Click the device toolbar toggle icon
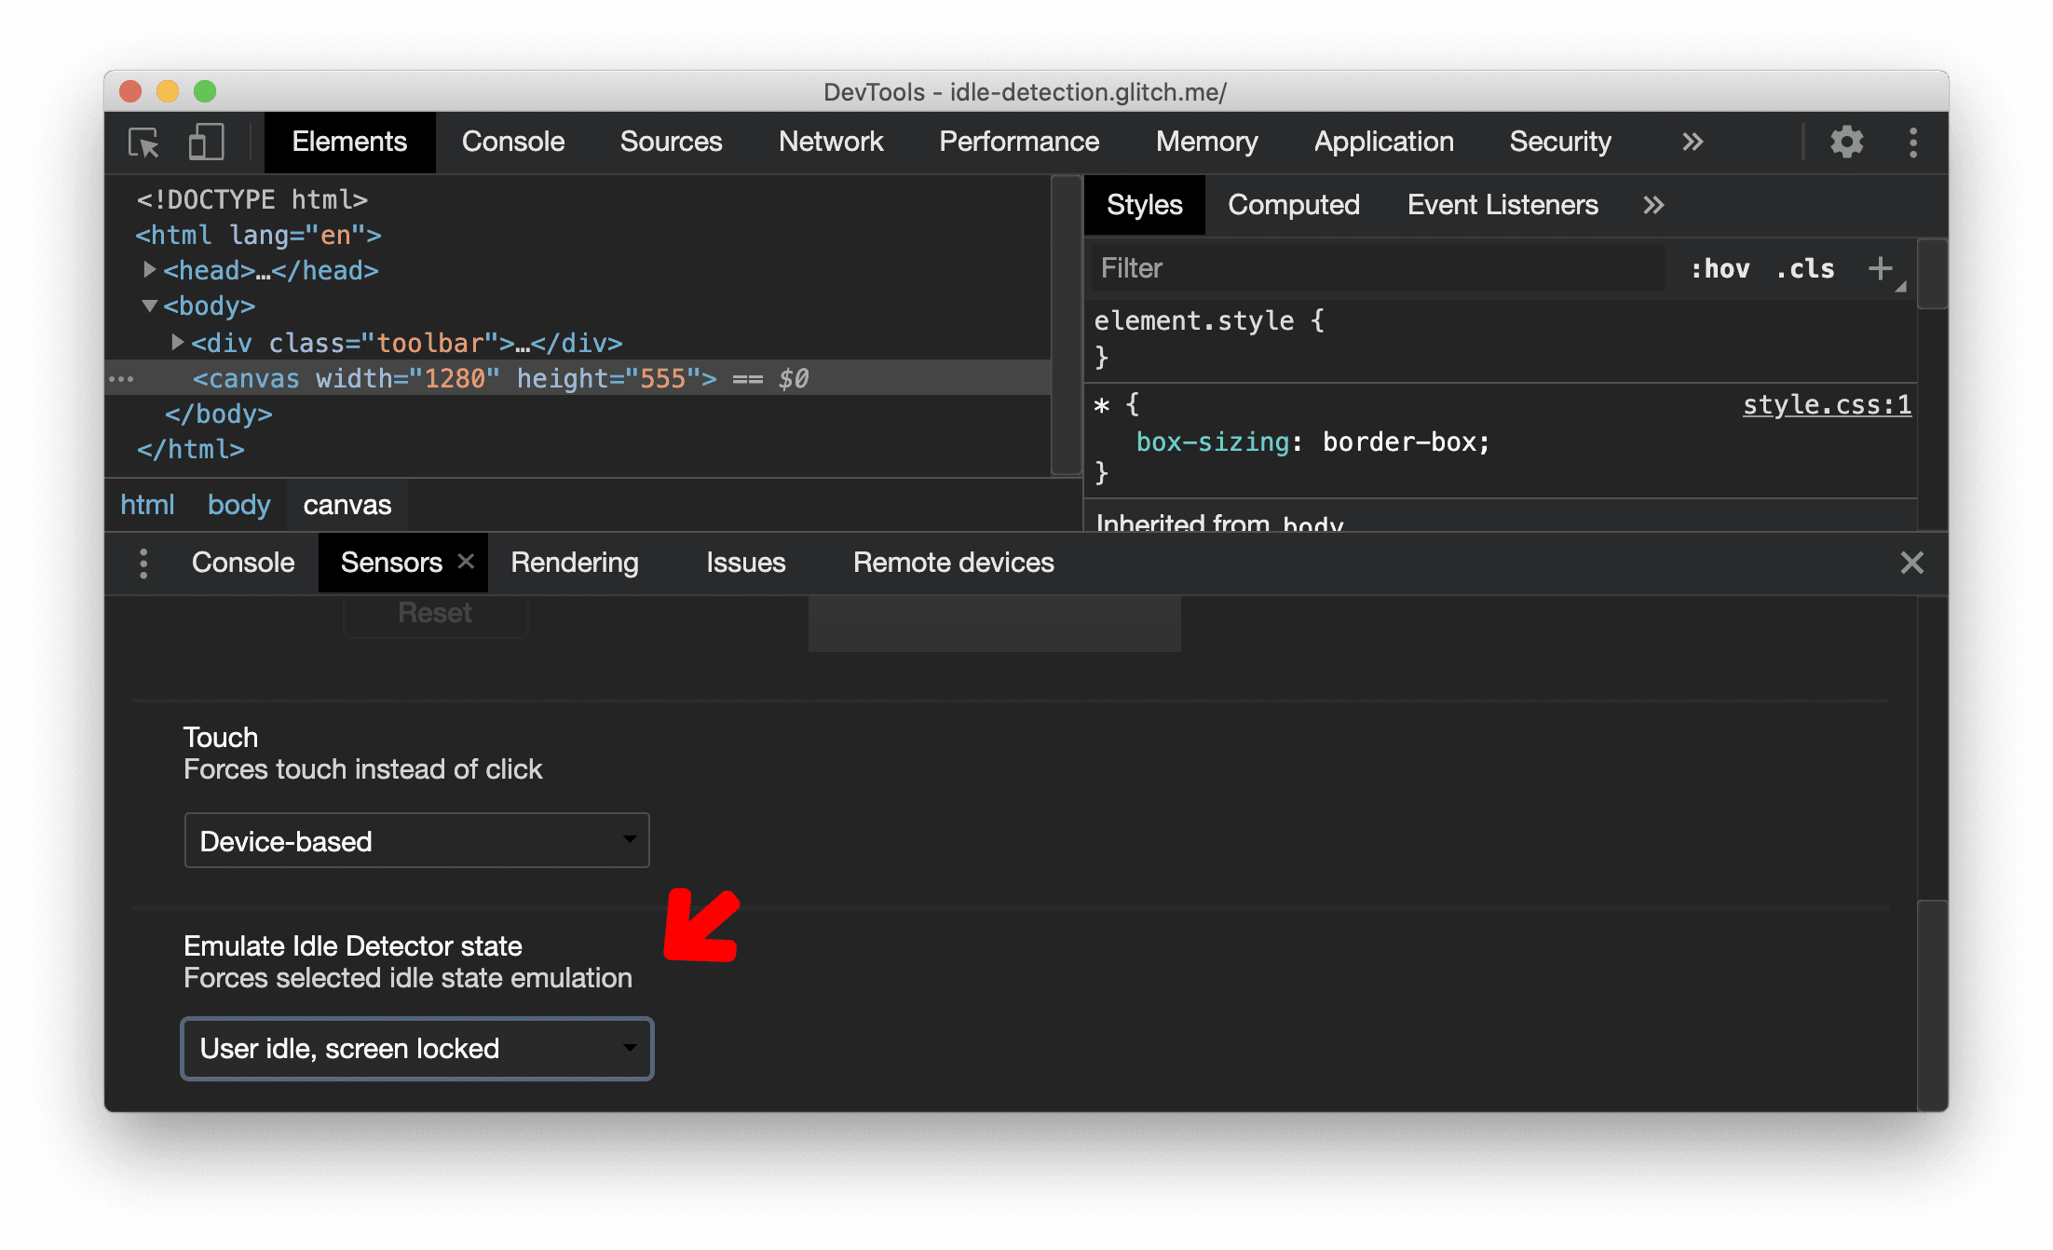Screen dimensions: 2053x1250 pos(204,143)
